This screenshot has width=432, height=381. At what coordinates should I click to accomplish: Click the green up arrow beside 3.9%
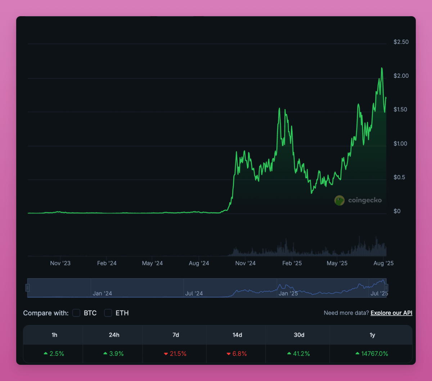[x=105, y=354]
